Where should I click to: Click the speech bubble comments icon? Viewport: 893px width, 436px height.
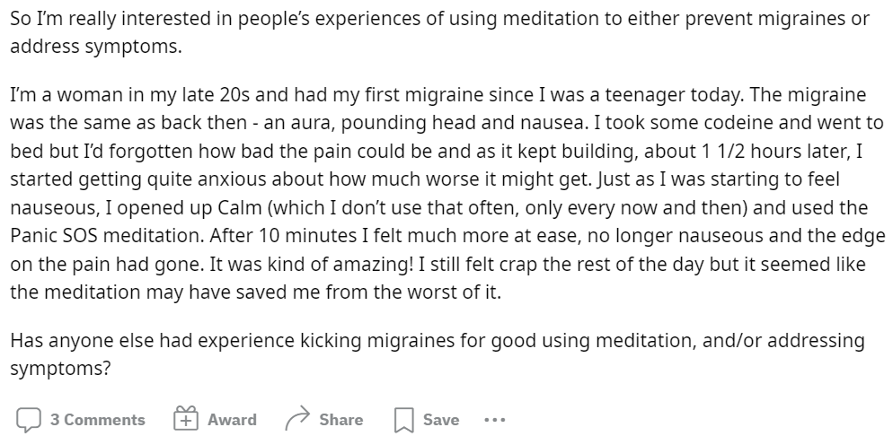click(29, 420)
